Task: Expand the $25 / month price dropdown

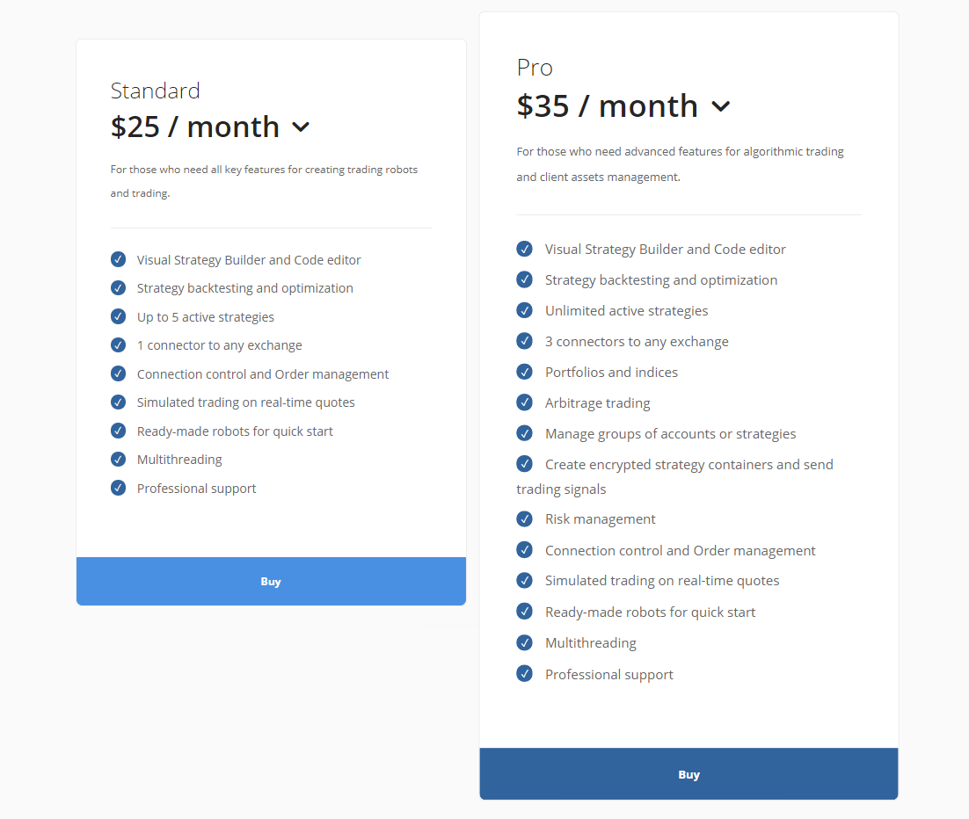Action: (x=301, y=127)
